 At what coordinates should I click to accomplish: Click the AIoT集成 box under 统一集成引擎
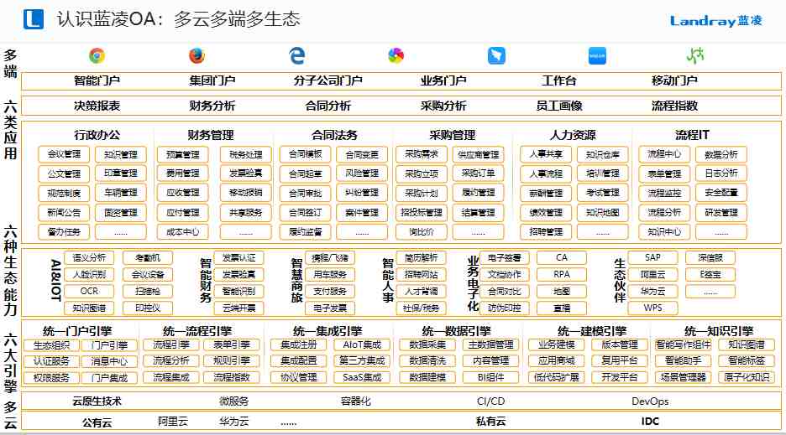coord(362,344)
